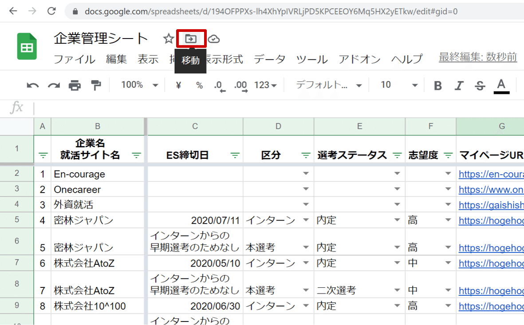Redo the last action
Screen dimensions: 524x325
[x=54, y=85]
